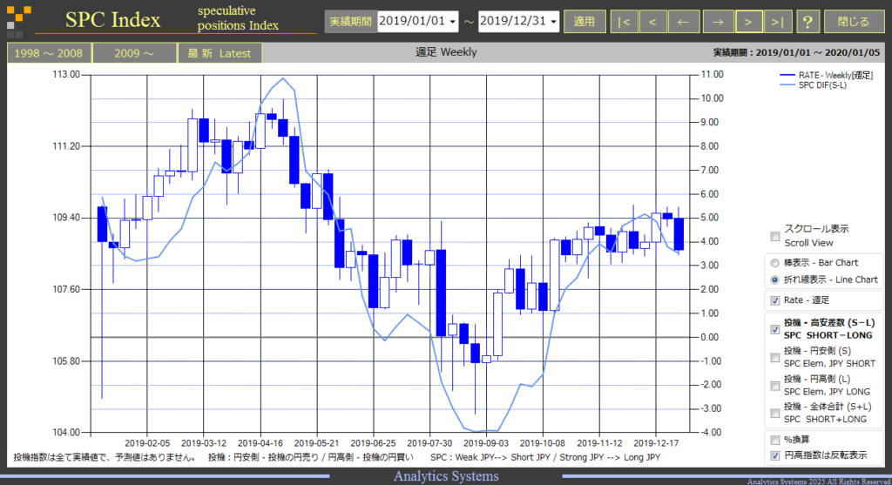Click the > next page button

748,22
